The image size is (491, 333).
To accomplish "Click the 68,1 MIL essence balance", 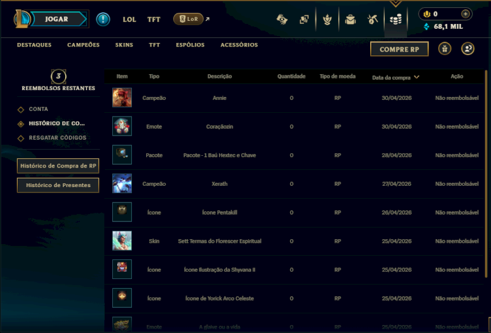I will point(448,26).
